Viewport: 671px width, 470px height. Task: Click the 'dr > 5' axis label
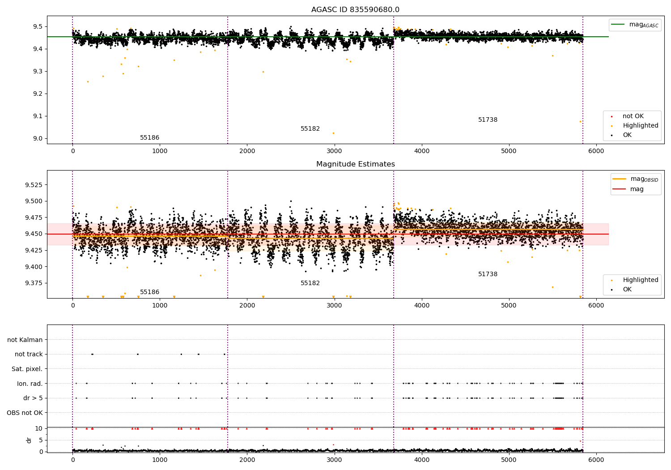coord(33,398)
